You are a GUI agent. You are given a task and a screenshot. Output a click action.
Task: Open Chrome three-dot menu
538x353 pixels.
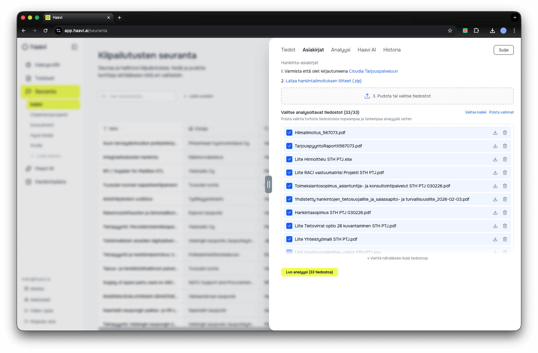pos(514,31)
